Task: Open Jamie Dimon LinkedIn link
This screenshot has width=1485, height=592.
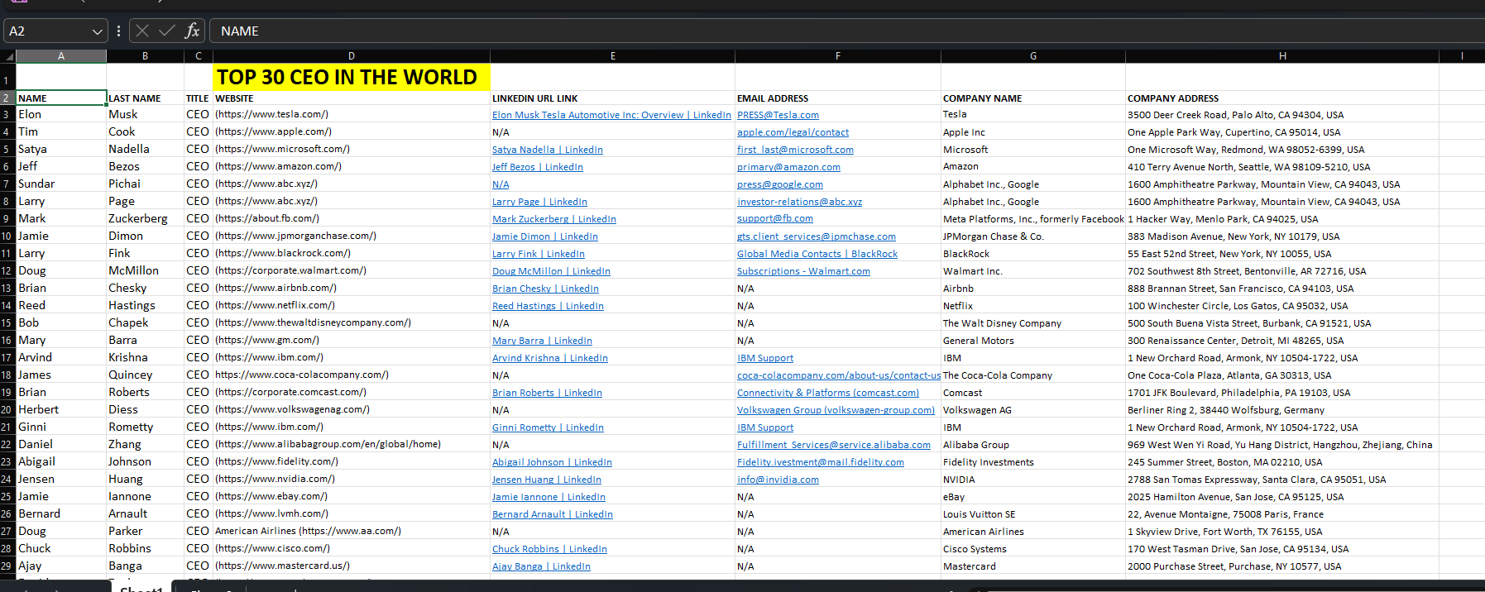Action: tap(545, 236)
